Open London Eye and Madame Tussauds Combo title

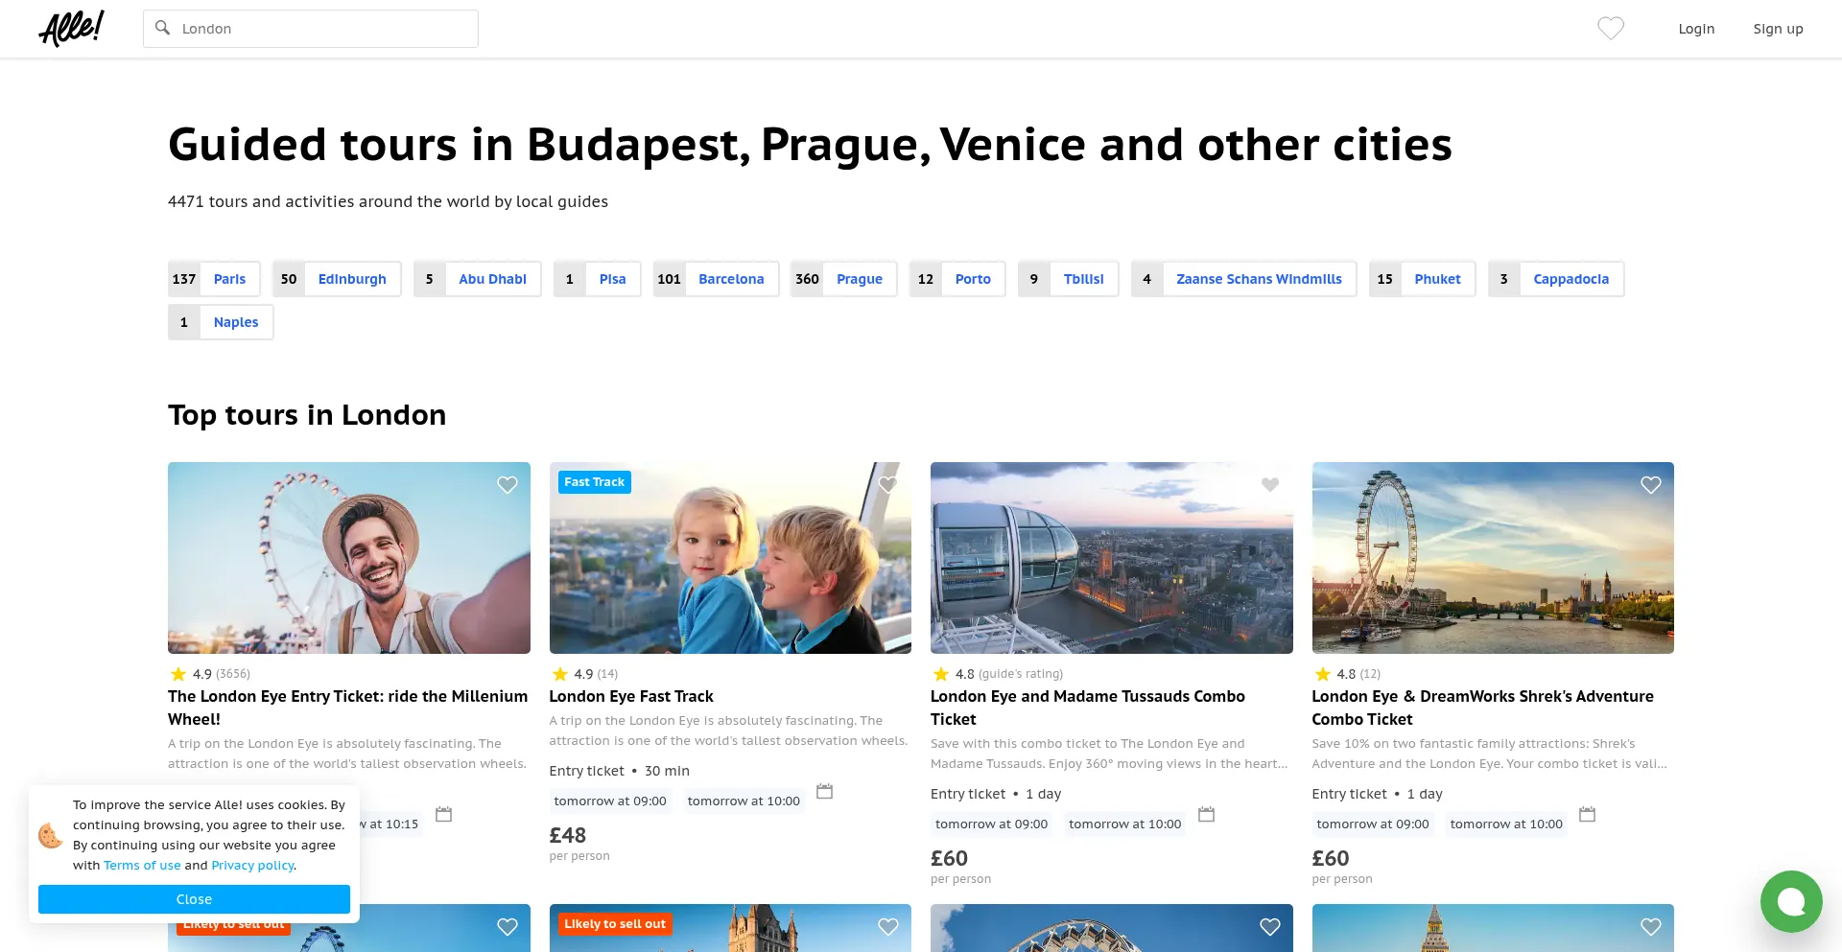click(1088, 708)
